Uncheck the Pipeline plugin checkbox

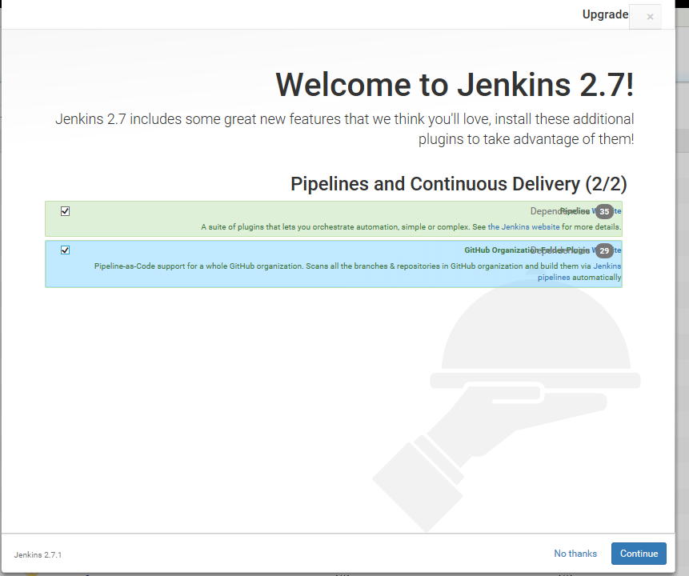pos(66,211)
